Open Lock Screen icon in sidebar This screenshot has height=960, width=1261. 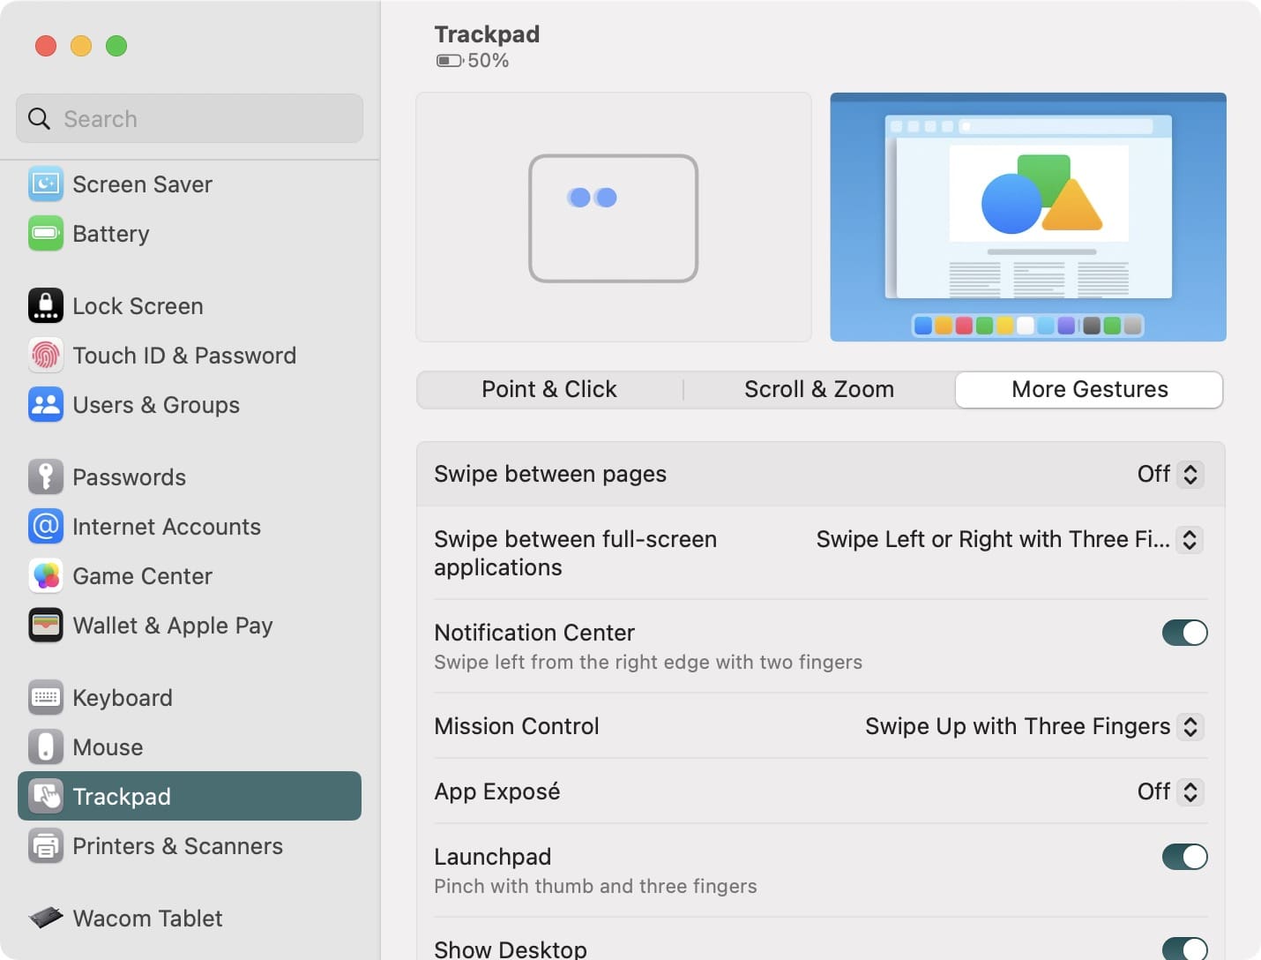(46, 305)
